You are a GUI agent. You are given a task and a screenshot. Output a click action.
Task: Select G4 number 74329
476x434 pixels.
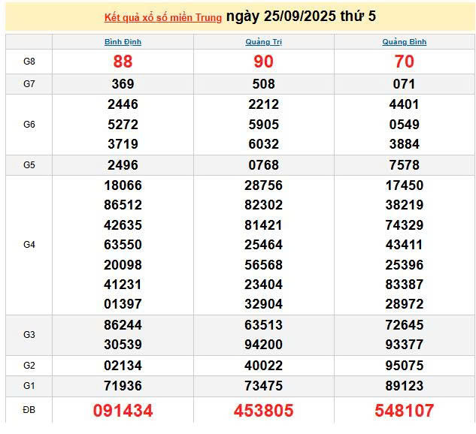click(405, 225)
